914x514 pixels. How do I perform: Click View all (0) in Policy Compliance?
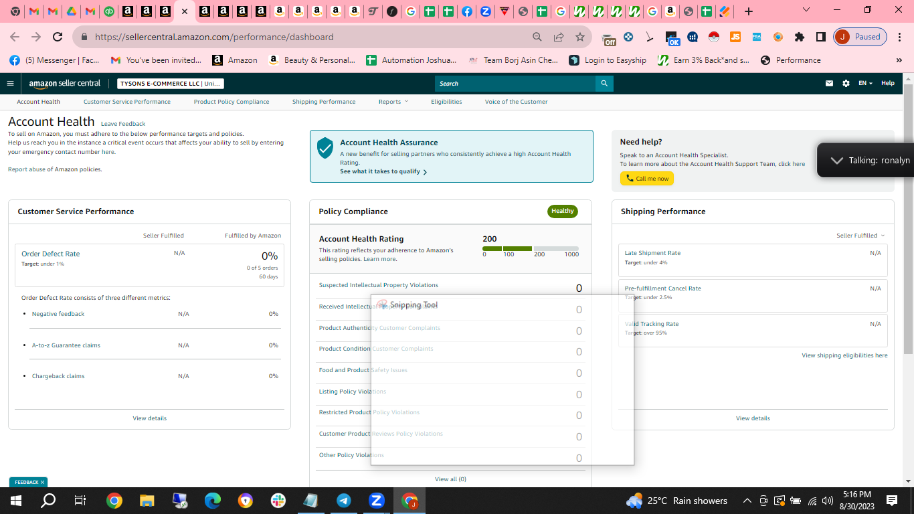tap(450, 479)
